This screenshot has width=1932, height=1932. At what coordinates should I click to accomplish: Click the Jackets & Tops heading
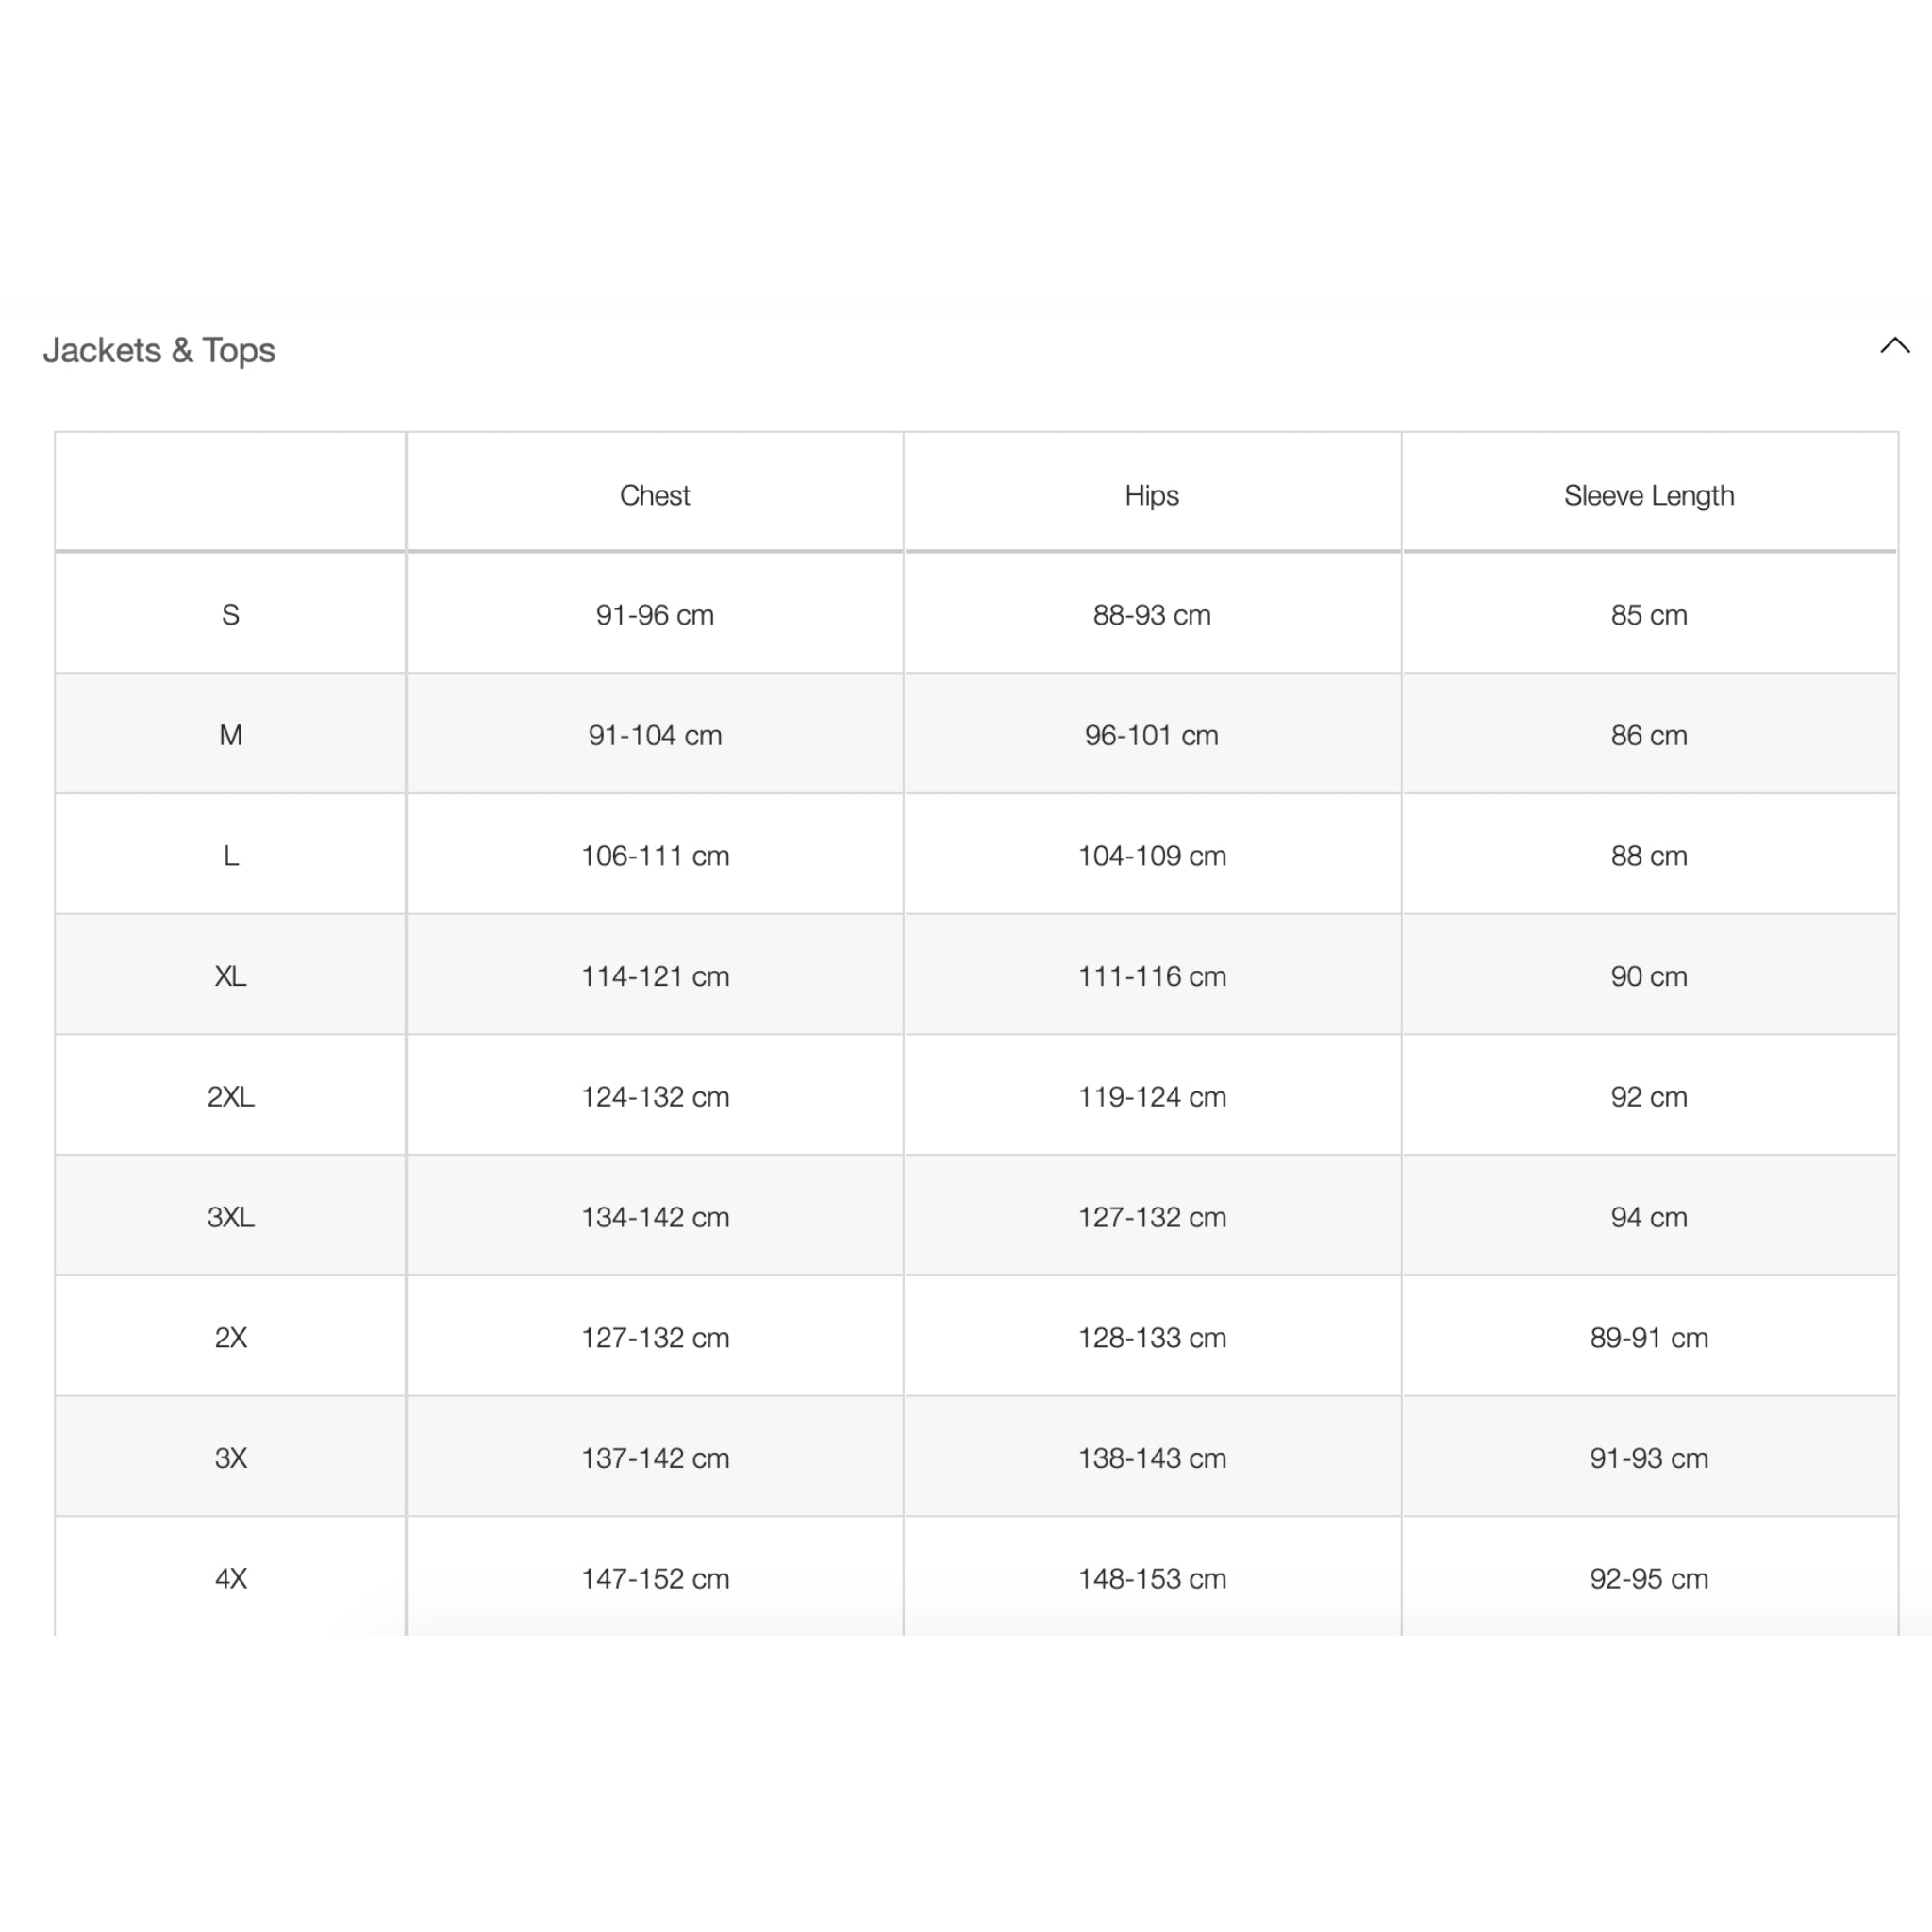click(159, 350)
